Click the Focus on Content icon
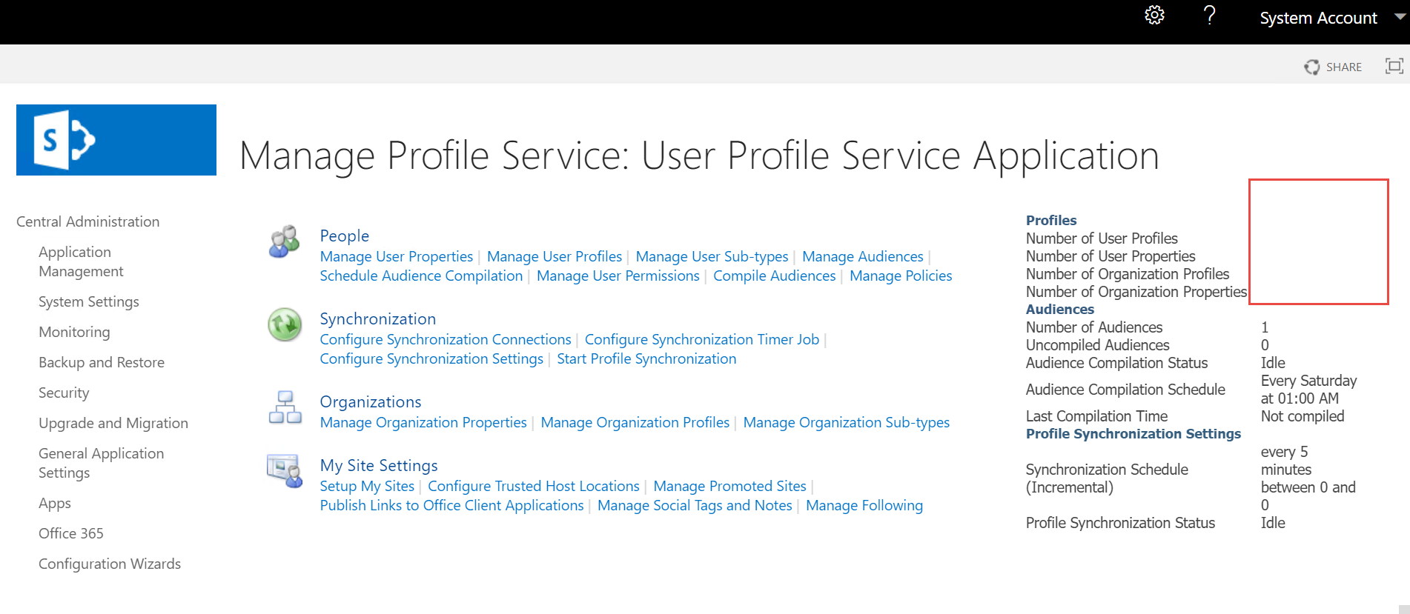 tap(1394, 66)
